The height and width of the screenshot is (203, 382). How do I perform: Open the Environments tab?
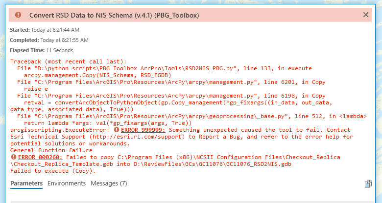(67, 183)
